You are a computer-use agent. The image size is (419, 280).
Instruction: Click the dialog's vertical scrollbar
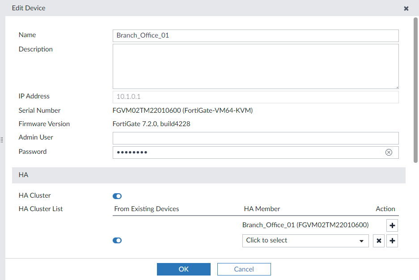point(416,89)
